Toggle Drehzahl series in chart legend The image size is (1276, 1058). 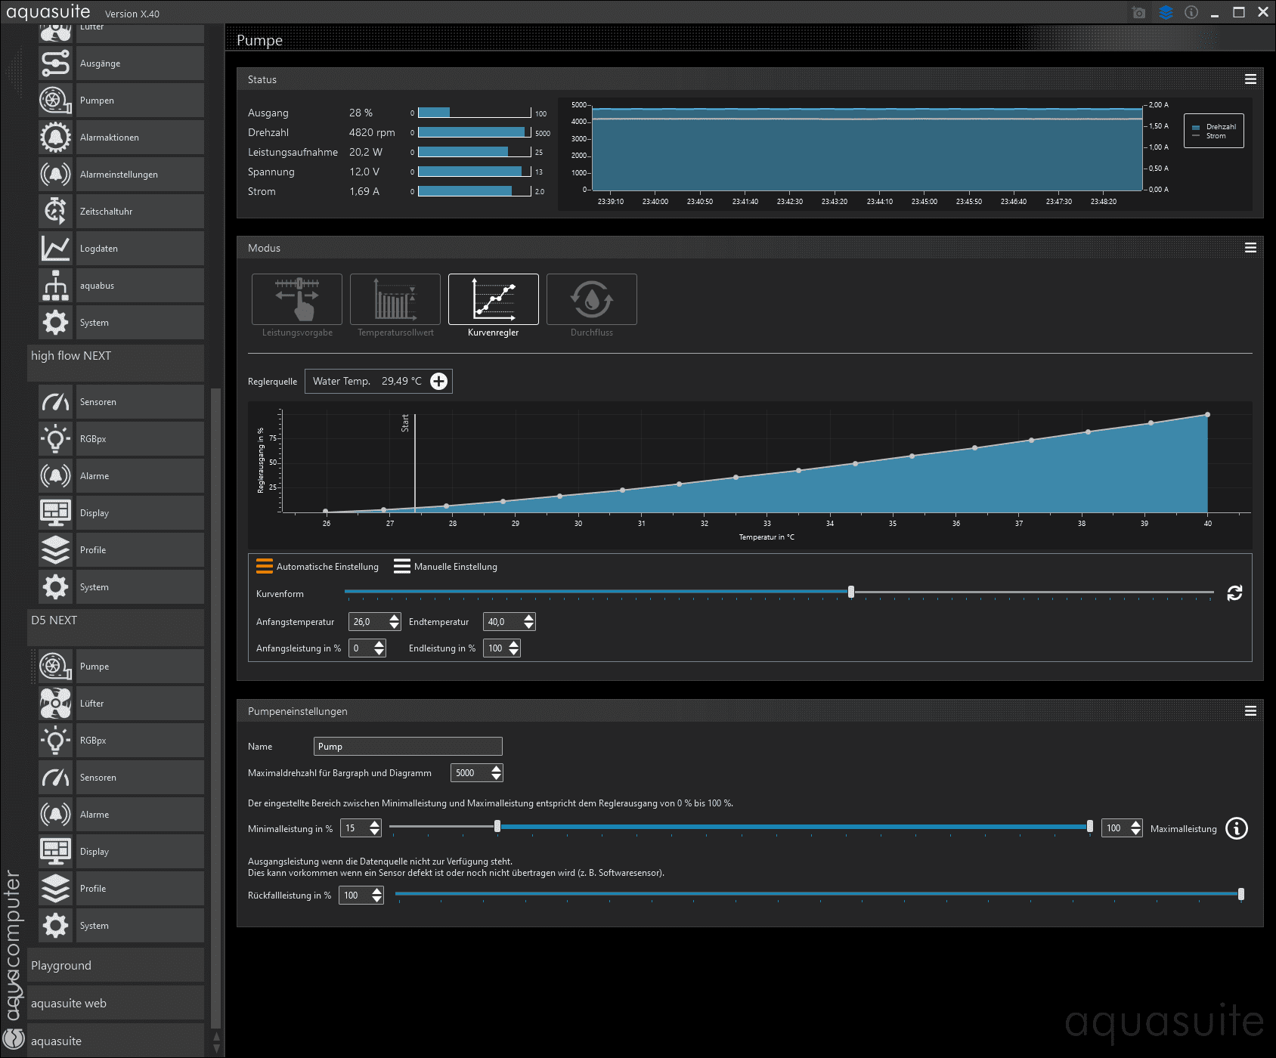click(1215, 127)
